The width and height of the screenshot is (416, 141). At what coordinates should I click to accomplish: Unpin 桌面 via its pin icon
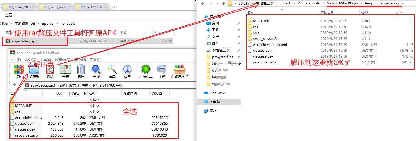point(239,23)
